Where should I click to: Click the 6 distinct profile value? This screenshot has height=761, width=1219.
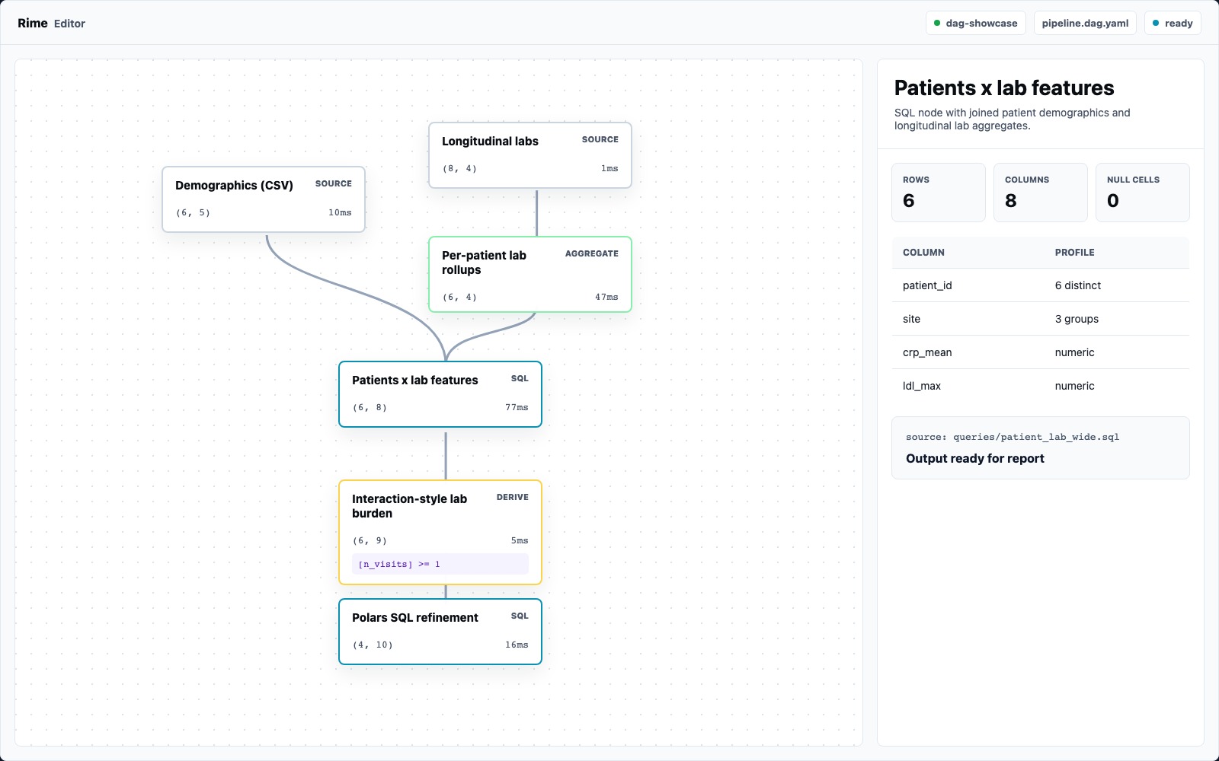1078,285
